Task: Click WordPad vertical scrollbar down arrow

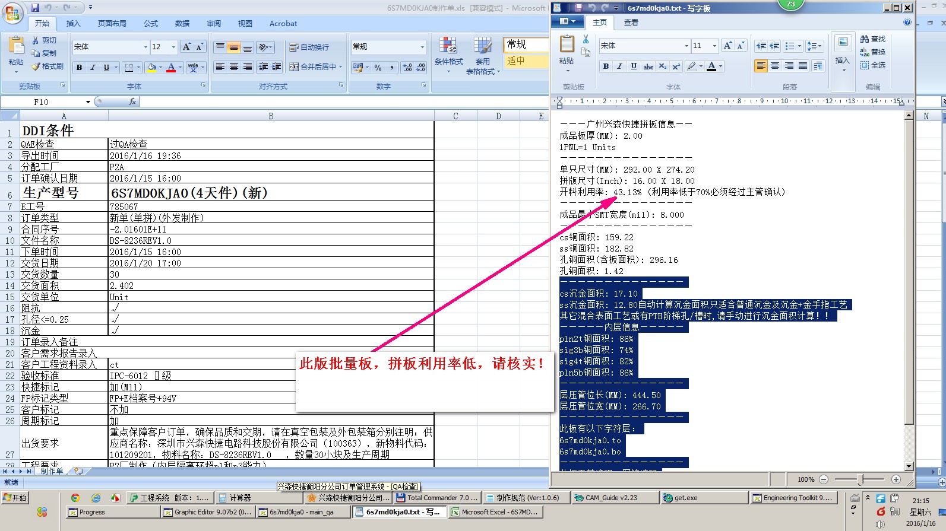Action: click(909, 466)
